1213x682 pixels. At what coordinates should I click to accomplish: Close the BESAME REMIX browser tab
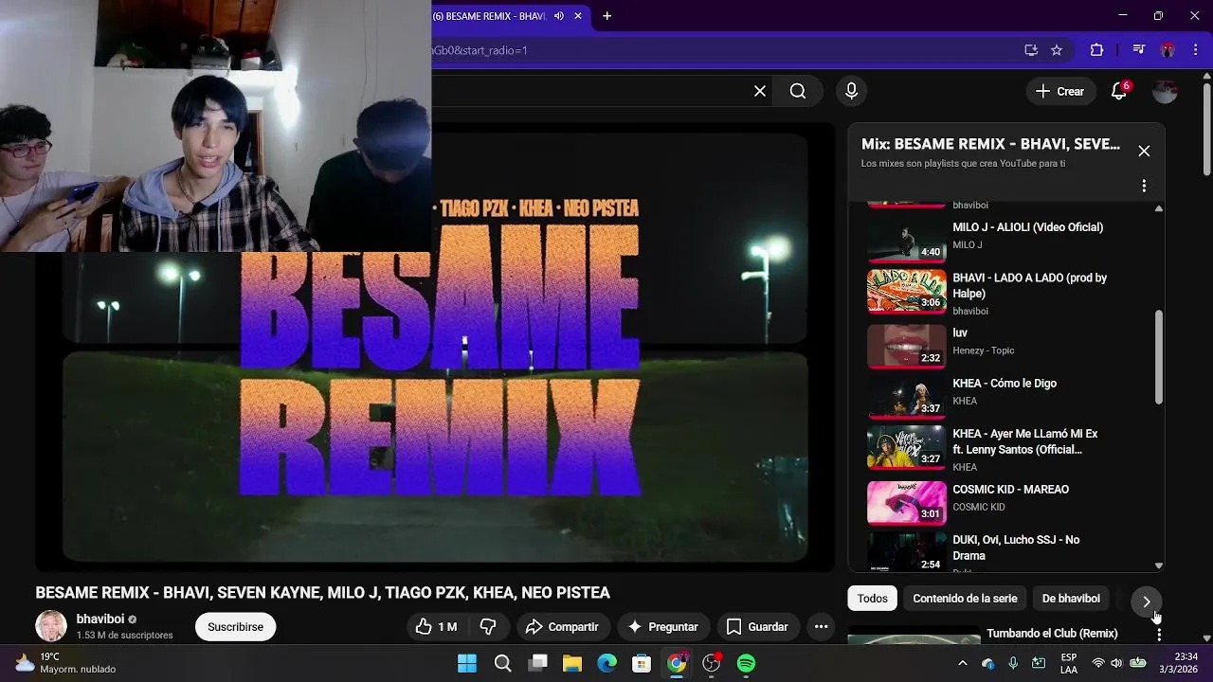(578, 16)
